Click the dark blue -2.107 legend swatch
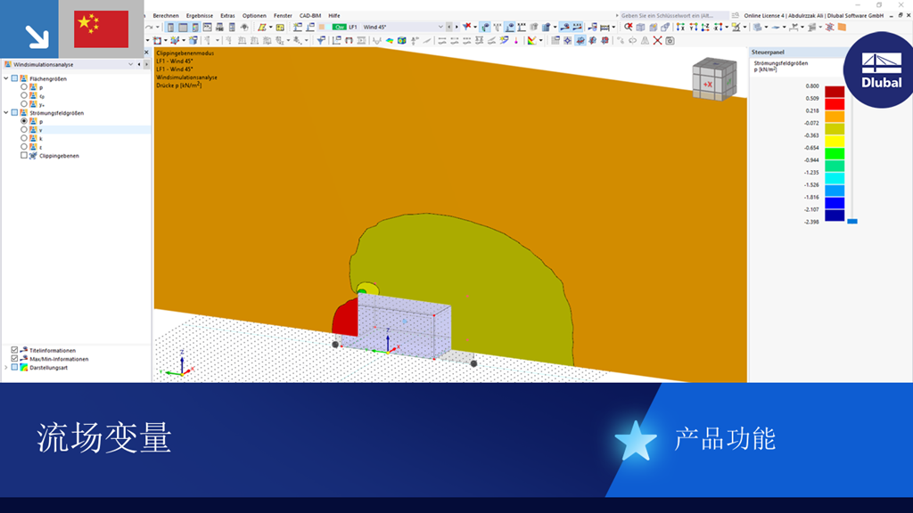Viewport: 913px width, 513px height. (x=835, y=216)
